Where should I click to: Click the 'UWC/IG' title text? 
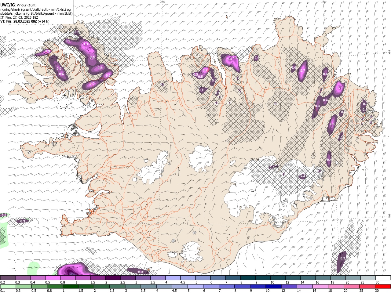[x=8, y=5]
